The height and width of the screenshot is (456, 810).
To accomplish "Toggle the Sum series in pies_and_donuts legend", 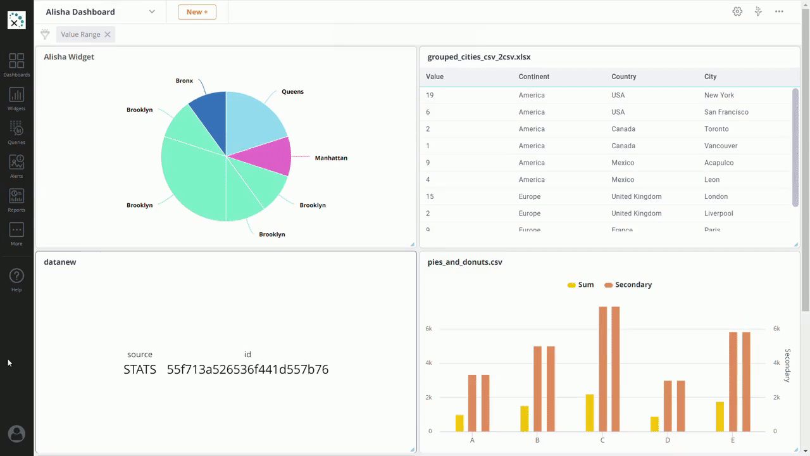I will tap(580, 284).
